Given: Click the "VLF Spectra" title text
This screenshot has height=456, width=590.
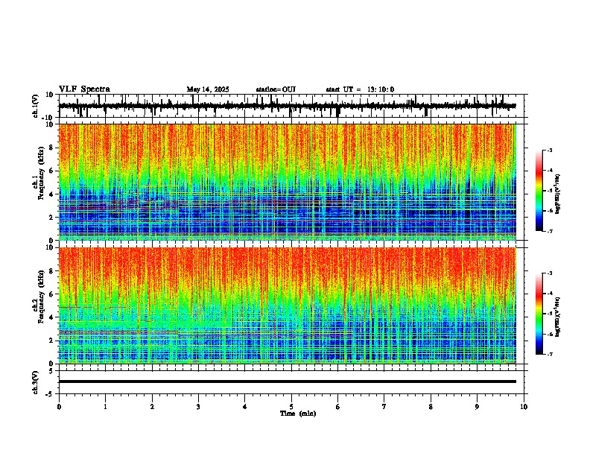Looking at the screenshot, I should (x=84, y=89).
